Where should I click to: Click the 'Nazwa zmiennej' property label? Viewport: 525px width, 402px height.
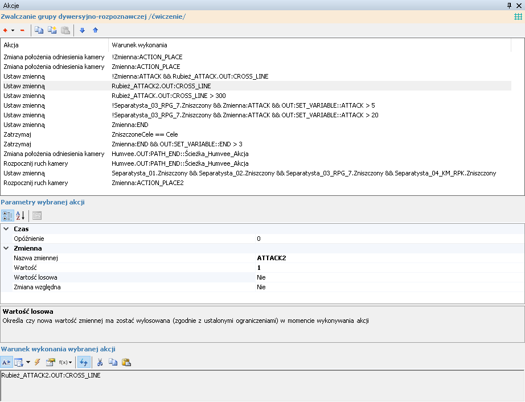(36, 258)
